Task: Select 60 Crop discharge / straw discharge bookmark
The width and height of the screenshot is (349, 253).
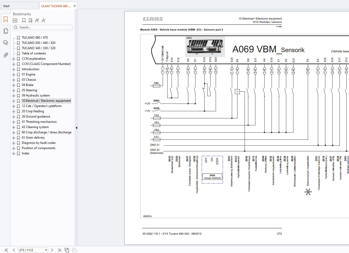Action: 47,132
